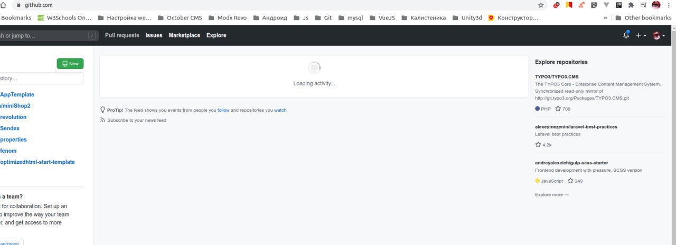Open the properties repository link
This screenshot has width=676, height=245.
(x=14, y=140)
